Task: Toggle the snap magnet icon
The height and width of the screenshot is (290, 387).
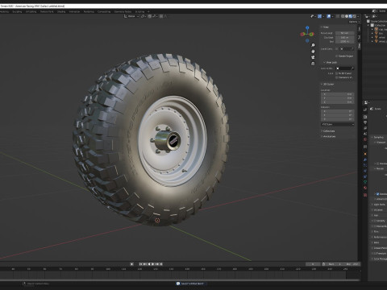Action: click(151, 16)
